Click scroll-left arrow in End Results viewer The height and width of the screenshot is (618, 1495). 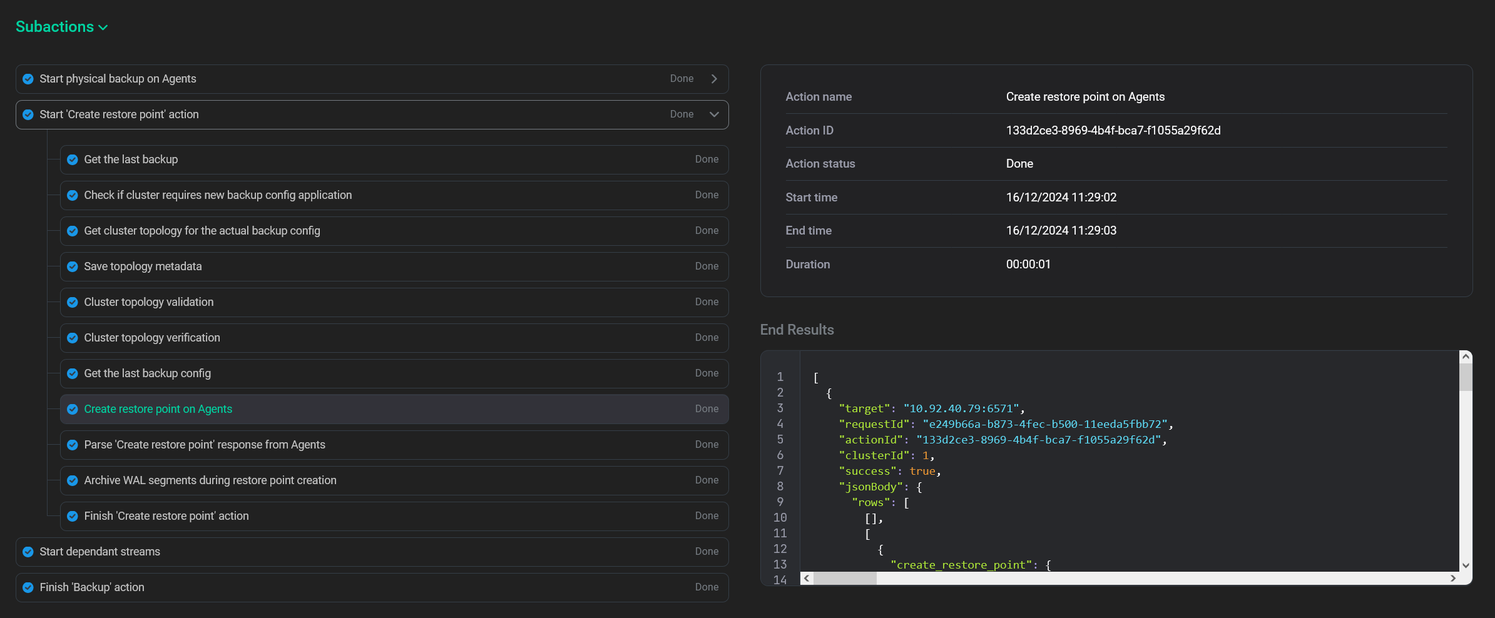pos(807,579)
